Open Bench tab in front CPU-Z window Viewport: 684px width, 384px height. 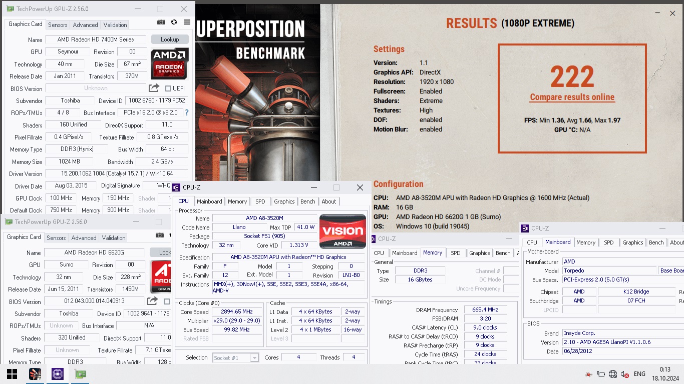click(308, 201)
